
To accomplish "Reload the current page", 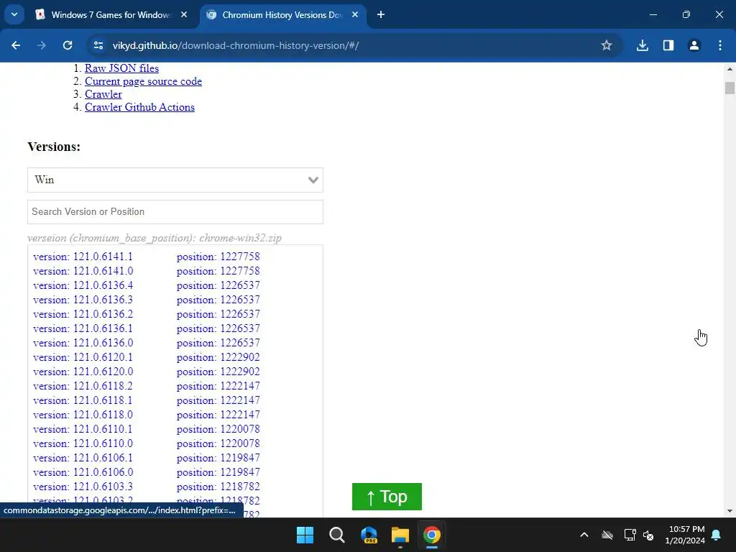I will click(68, 45).
